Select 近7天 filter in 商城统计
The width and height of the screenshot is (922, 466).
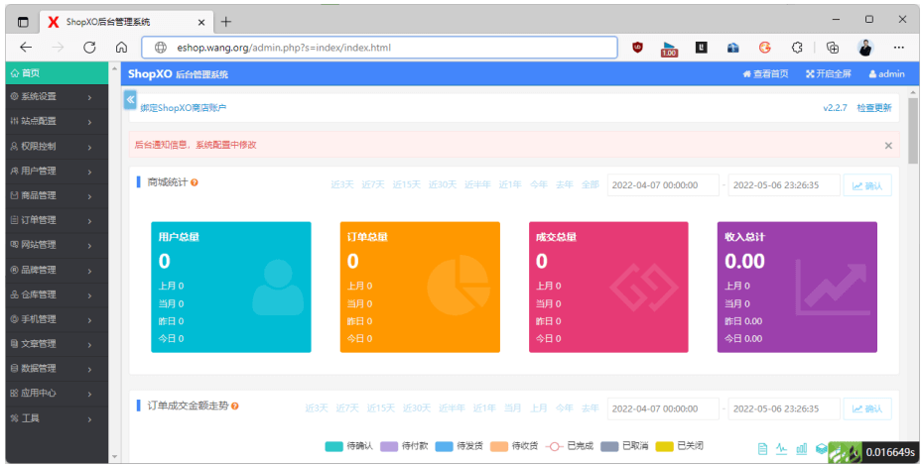[x=373, y=185]
